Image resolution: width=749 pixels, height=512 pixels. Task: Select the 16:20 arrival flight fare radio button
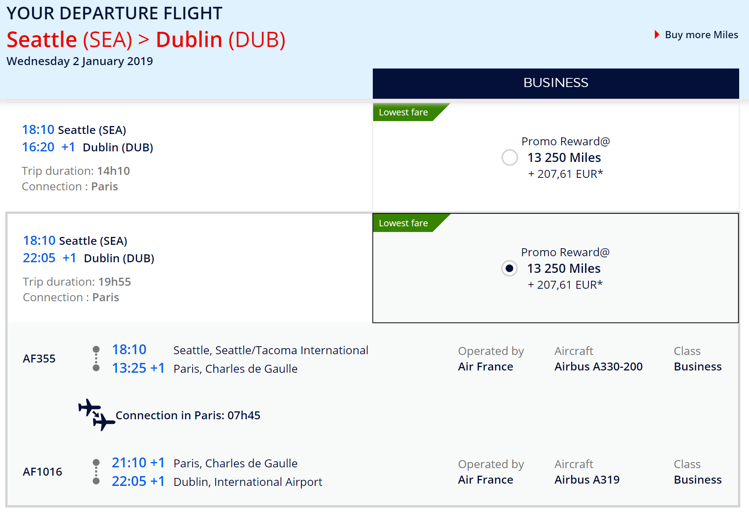click(x=509, y=157)
